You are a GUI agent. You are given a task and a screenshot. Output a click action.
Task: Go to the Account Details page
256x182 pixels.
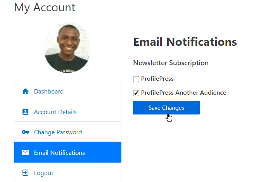(x=55, y=112)
